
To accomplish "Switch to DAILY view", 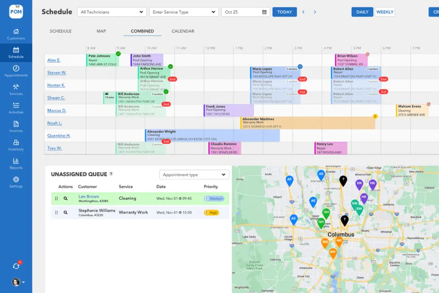I will click(x=362, y=12).
